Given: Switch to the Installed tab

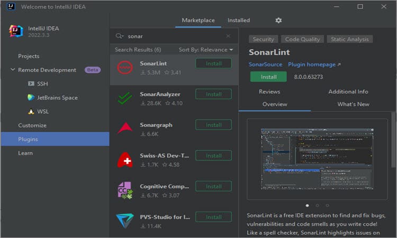Looking at the screenshot, I should (239, 20).
